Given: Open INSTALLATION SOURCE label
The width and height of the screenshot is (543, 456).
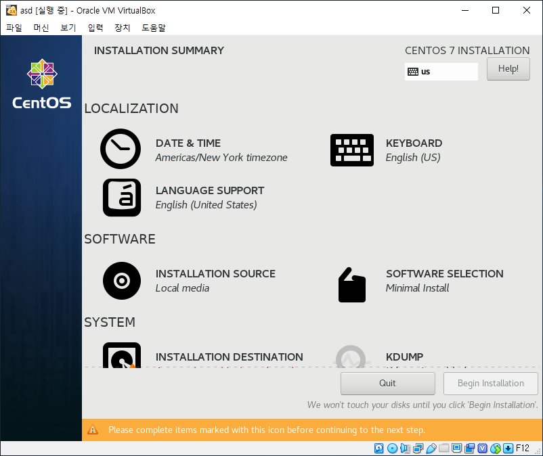Looking at the screenshot, I should (x=215, y=274).
